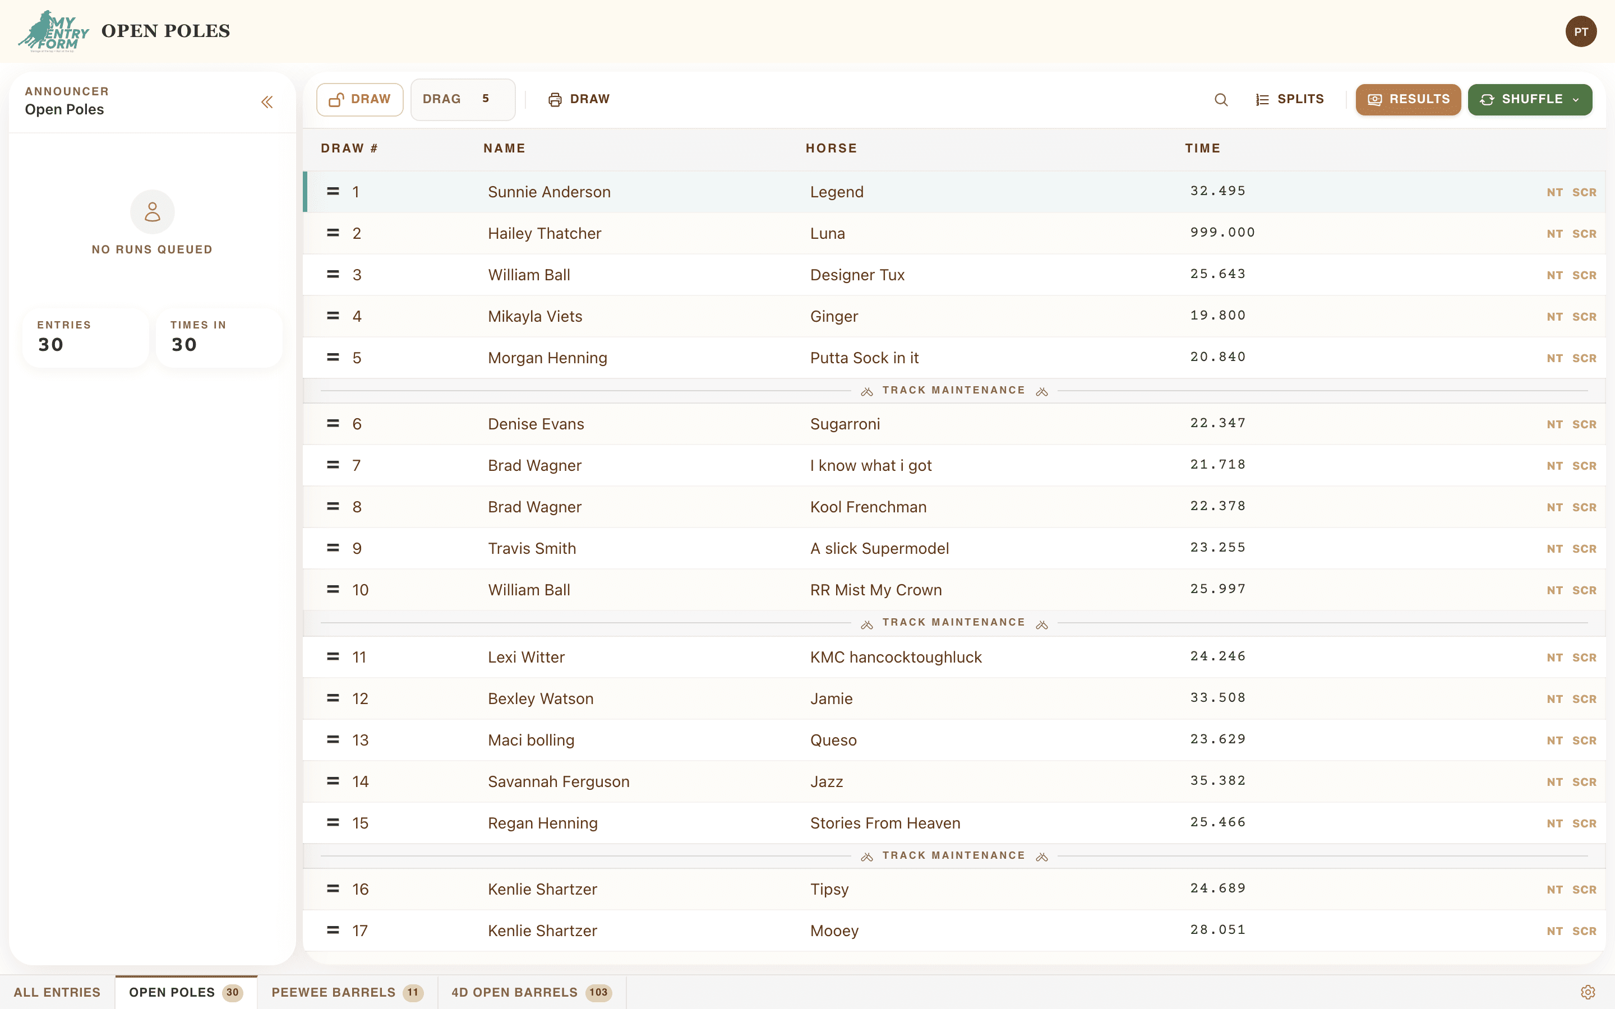Viewport: 1615px width, 1009px height.
Task: Scratch Denise Evans with SCR
Action: coord(1584,424)
